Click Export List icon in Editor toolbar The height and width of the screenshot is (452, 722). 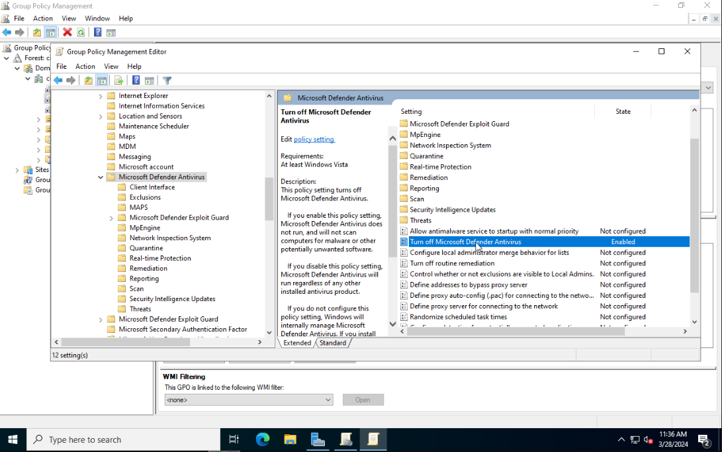pos(118,81)
